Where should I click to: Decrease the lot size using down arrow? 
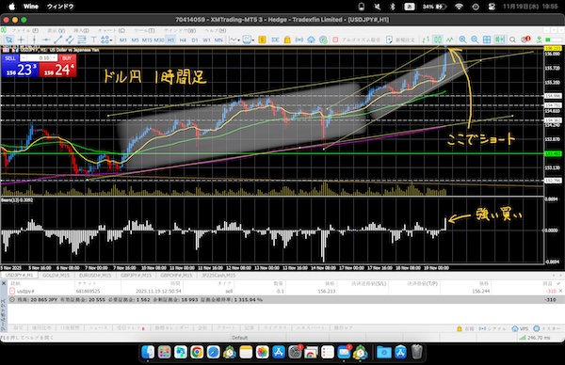(x=23, y=58)
